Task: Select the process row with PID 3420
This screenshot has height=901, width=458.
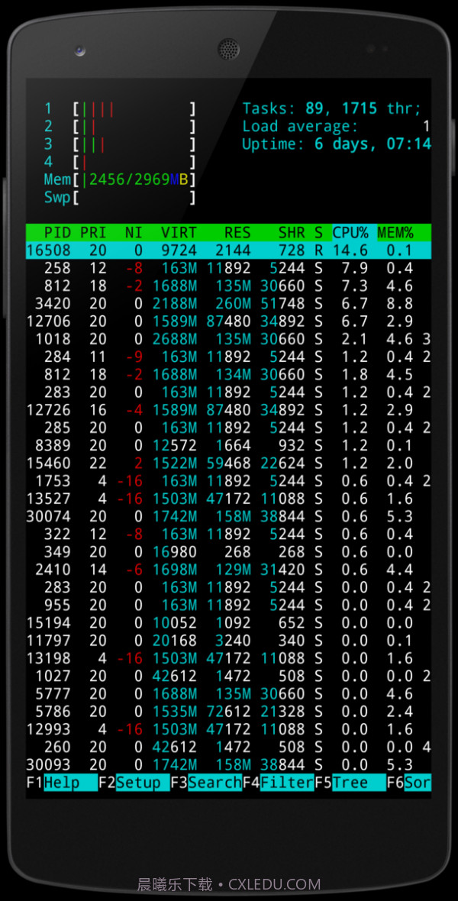Action: [227, 303]
